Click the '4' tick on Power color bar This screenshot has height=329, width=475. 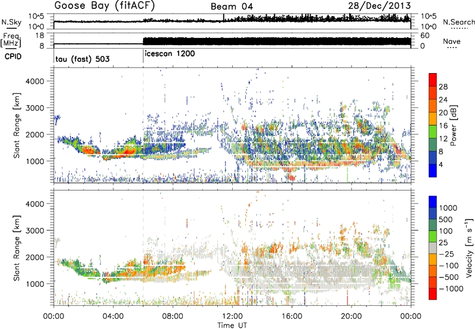click(x=441, y=165)
